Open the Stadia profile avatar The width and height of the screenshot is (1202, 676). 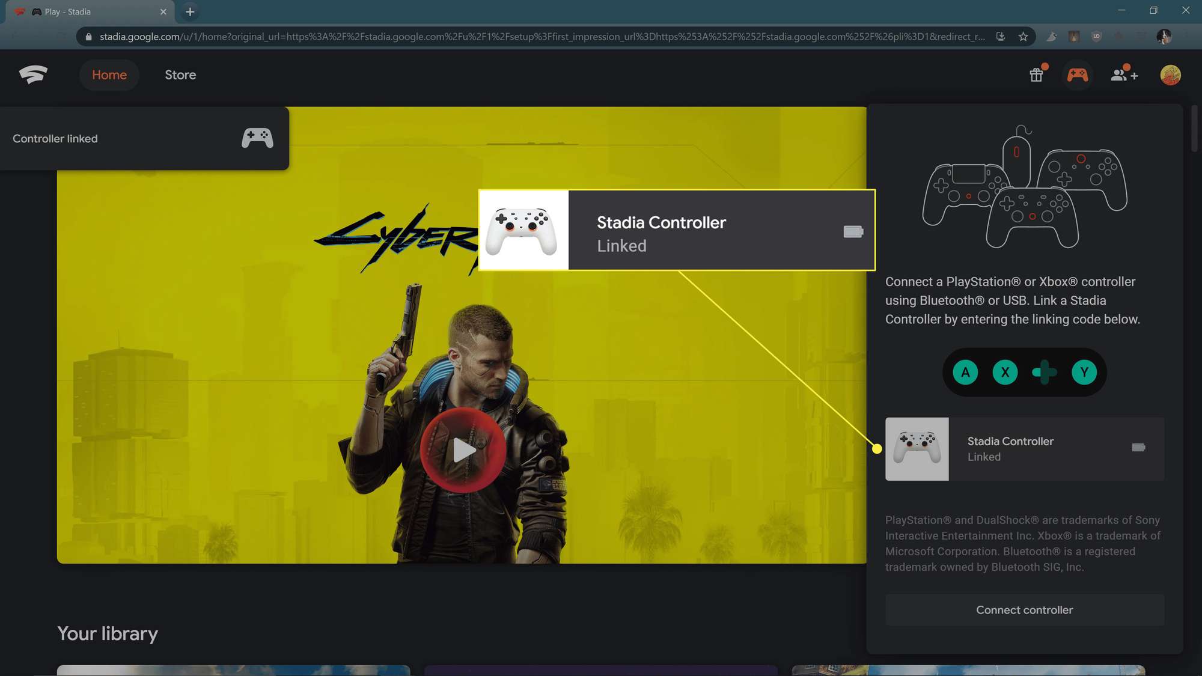1170,75
